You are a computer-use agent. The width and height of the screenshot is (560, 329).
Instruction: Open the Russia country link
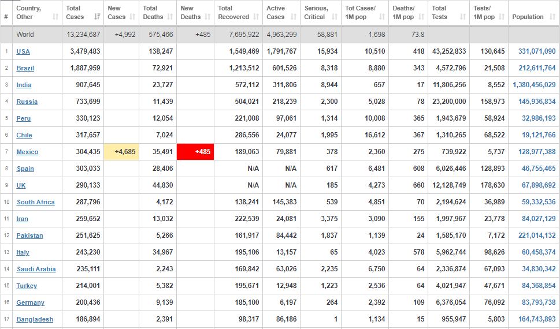point(27,102)
